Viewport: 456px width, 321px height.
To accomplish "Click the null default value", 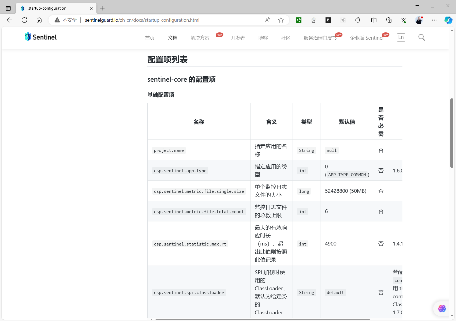I will [x=332, y=150].
